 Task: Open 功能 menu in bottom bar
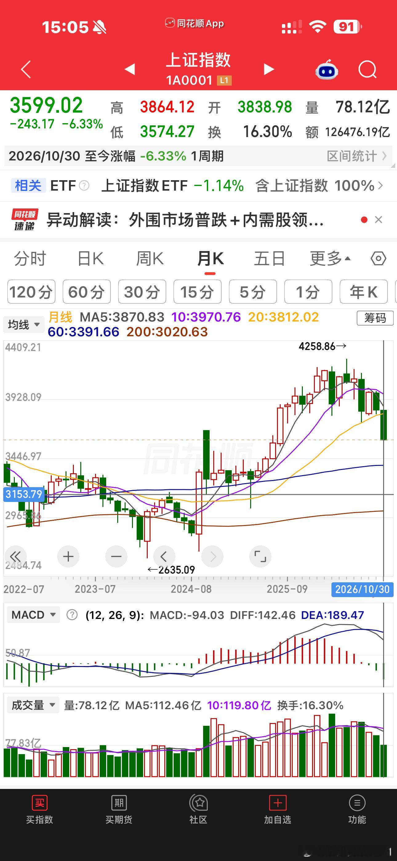tap(357, 810)
